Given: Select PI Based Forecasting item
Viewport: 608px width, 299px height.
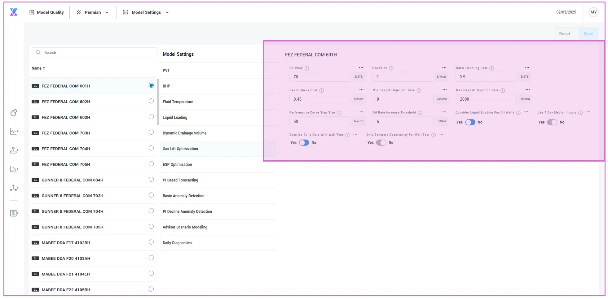Looking at the screenshot, I should click(218, 180).
